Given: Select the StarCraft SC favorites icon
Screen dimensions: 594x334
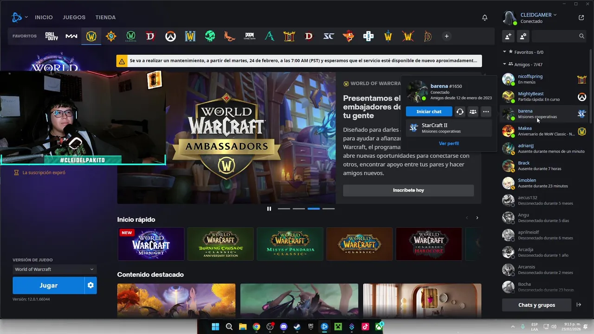Looking at the screenshot, I should tap(329, 36).
